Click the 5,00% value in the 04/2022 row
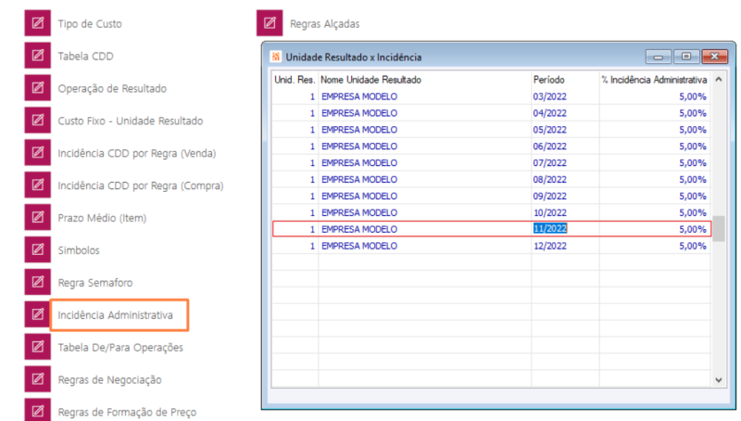This screenshot has width=741, height=421. 693,113
